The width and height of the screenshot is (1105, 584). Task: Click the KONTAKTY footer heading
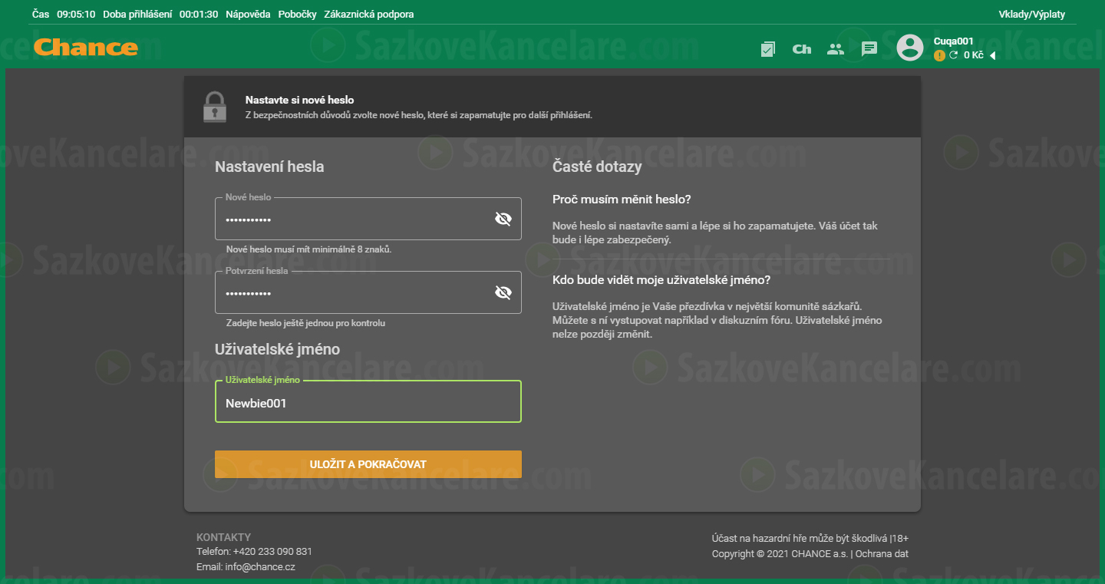coord(223,537)
